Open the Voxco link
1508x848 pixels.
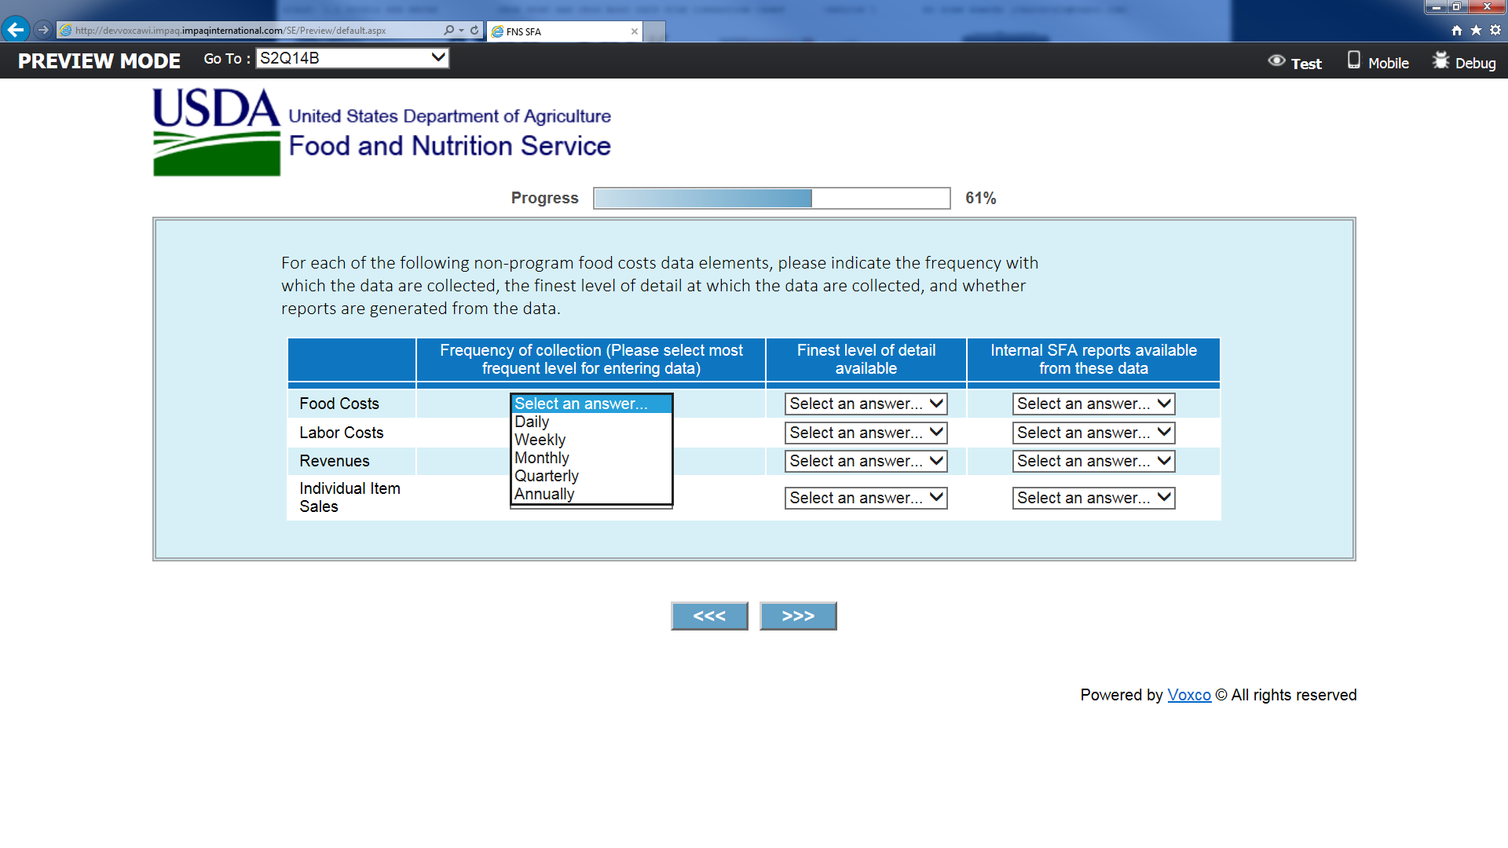pos(1189,695)
